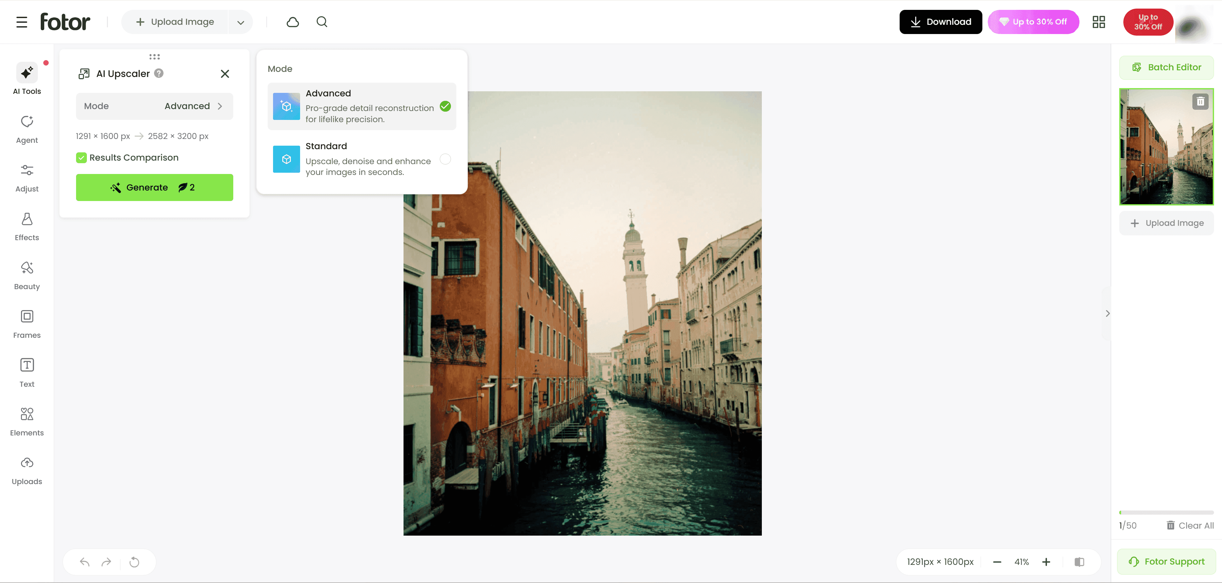This screenshot has height=583, width=1222.
Task: Delete the Venice thumbnail with trash icon
Action: tap(1200, 101)
